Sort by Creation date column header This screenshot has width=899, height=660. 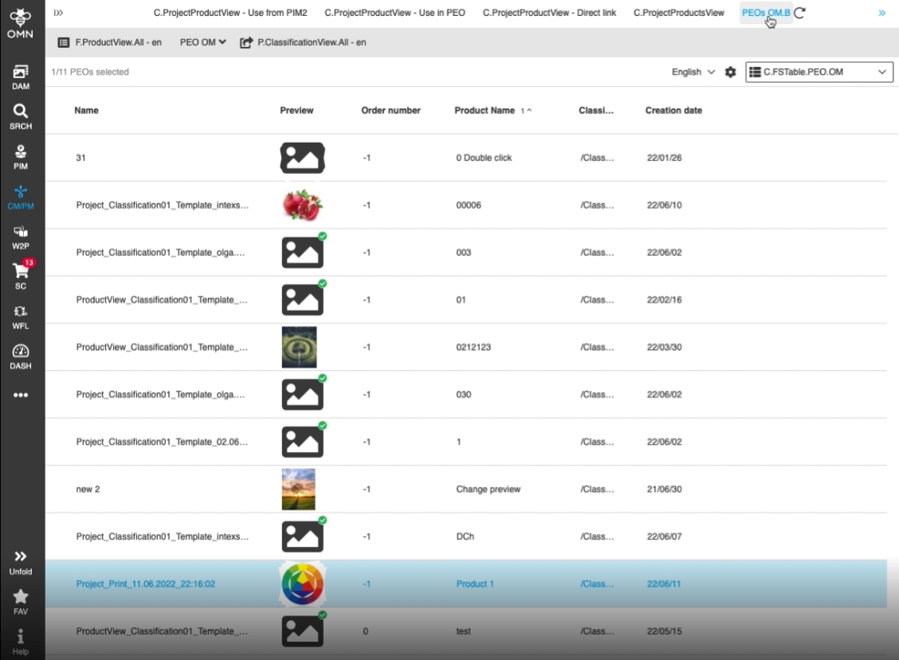(x=673, y=111)
